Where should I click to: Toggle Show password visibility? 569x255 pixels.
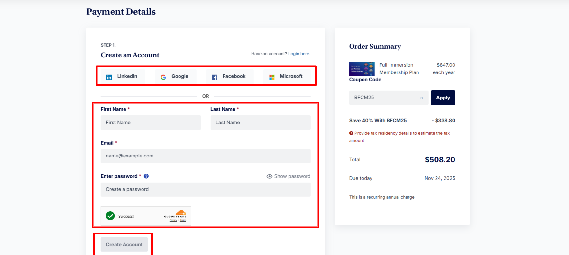tap(288, 176)
